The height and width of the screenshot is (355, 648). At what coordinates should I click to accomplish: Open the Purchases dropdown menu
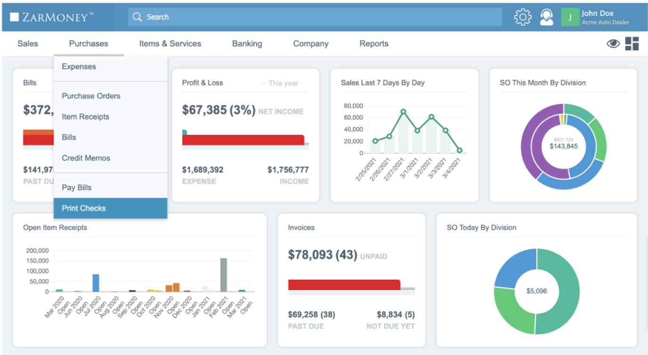88,43
